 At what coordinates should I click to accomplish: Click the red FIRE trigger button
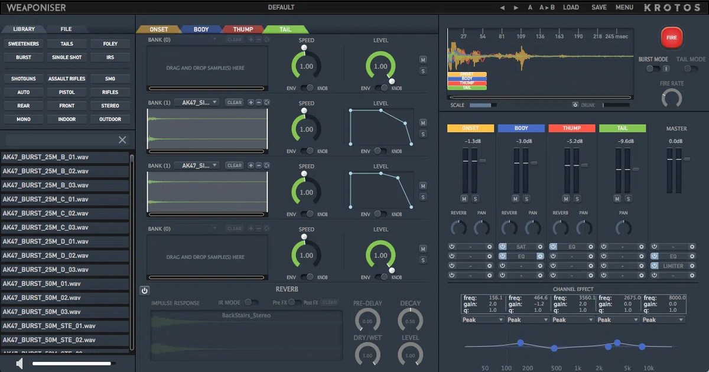pos(671,37)
